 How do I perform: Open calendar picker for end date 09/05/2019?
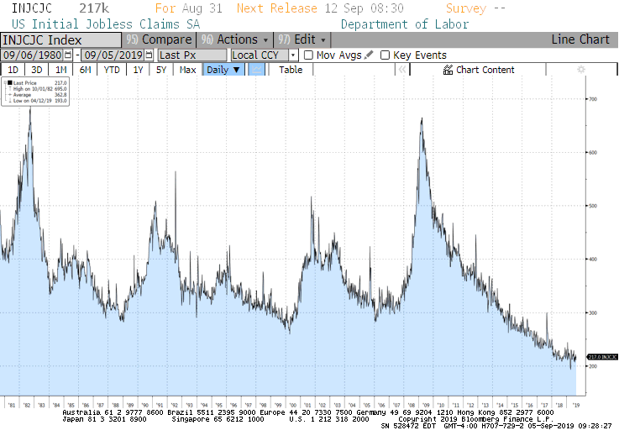click(149, 55)
